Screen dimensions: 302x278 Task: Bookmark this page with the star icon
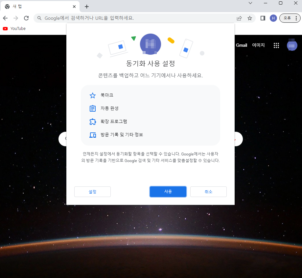(x=250, y=18)
